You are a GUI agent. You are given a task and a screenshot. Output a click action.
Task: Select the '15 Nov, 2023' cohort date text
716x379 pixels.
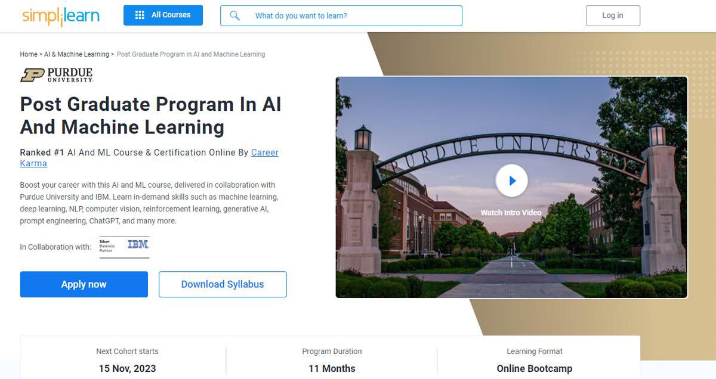[127, 369]
